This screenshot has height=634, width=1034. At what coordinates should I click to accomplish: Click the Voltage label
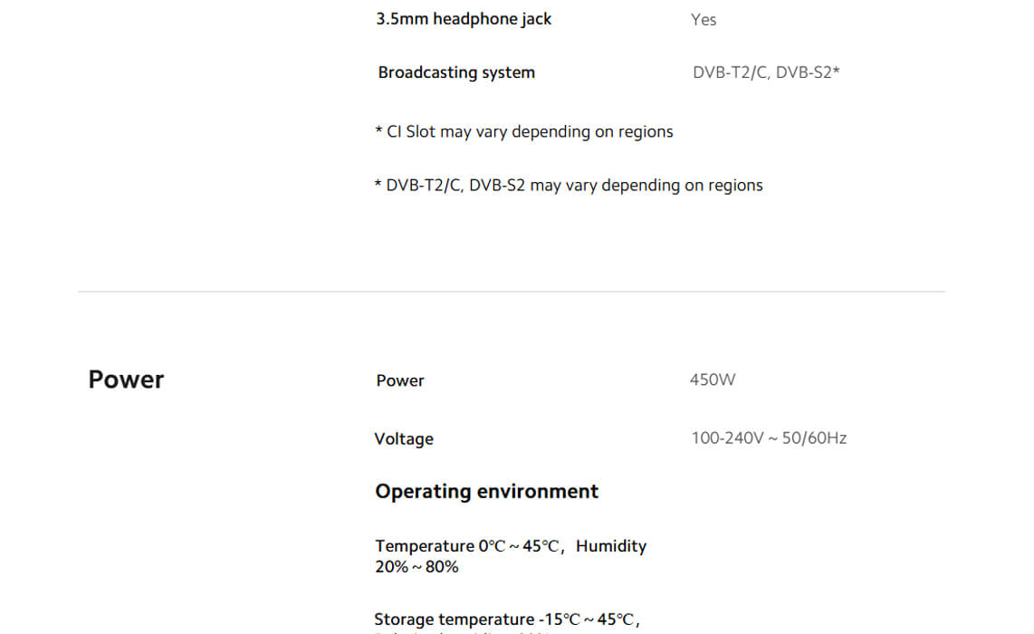(x=404, y=438)
